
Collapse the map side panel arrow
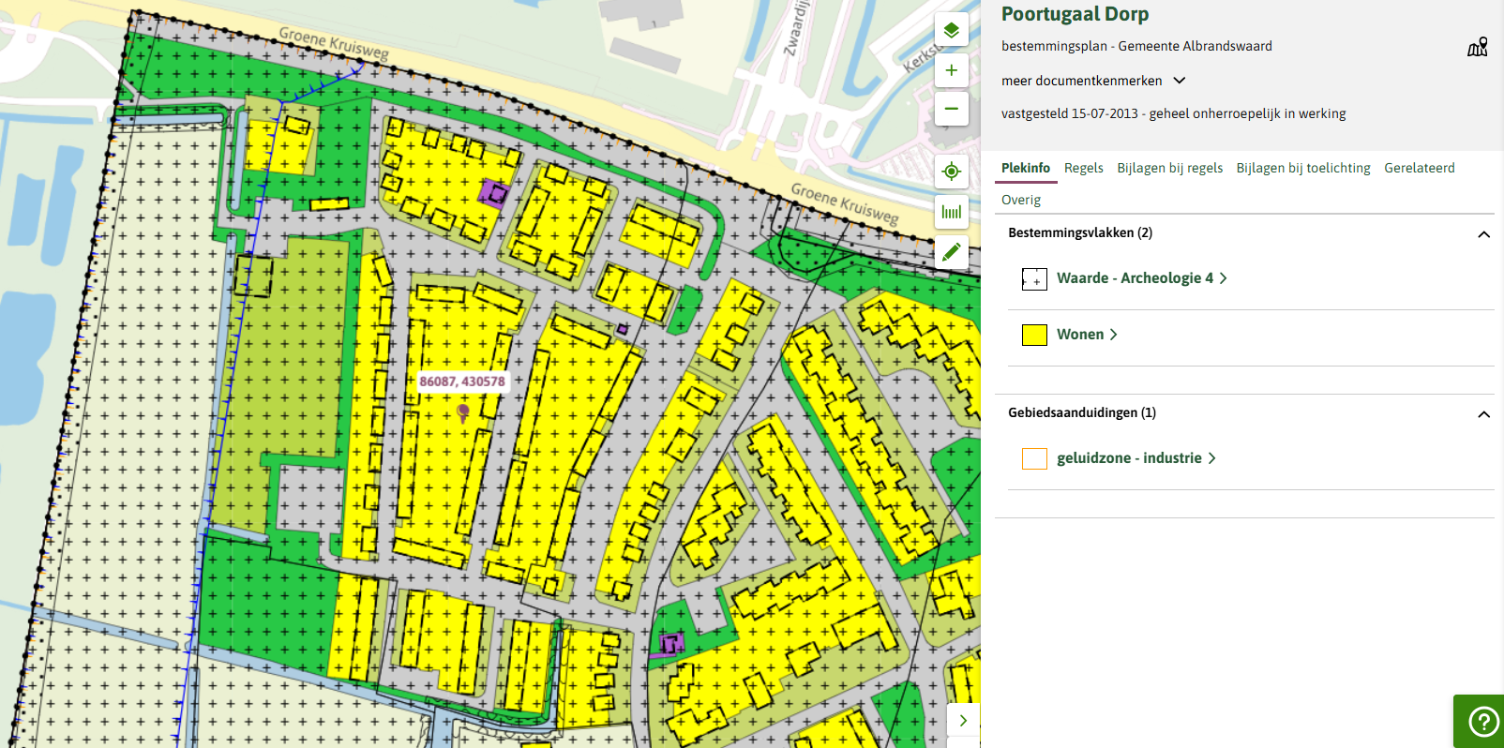(963, 721)
